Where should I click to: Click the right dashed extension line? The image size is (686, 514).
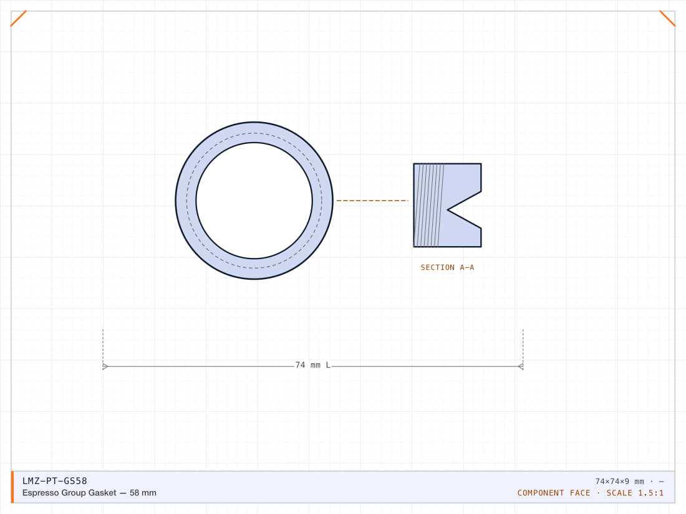click(523, 348)
